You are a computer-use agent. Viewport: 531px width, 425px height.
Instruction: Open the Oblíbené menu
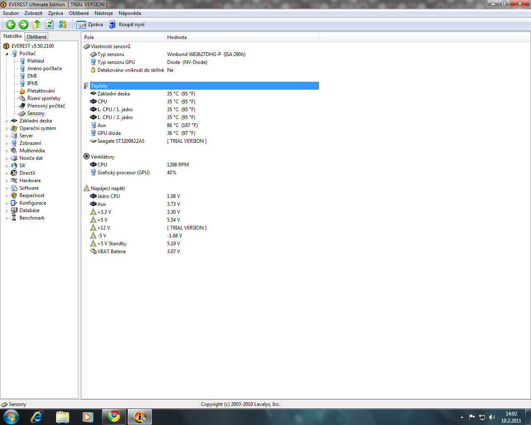[79, 13]
